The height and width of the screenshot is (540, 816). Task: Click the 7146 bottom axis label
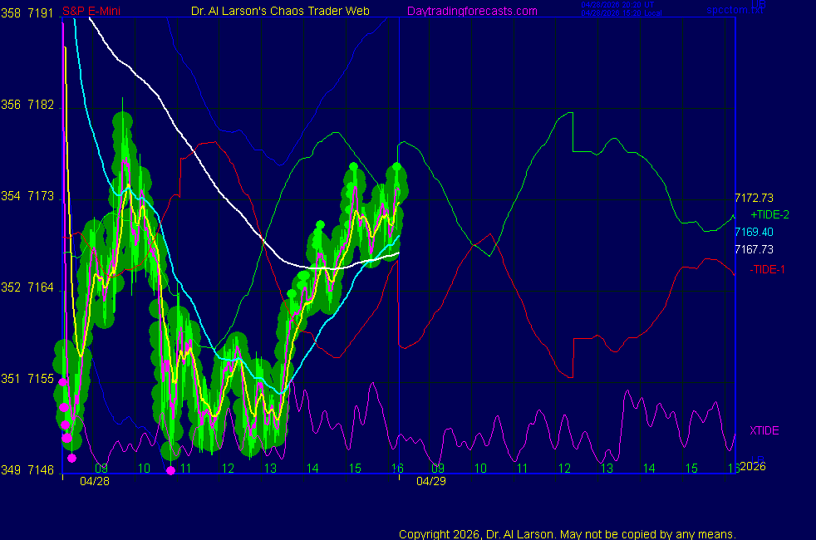(x=41, y=469)
